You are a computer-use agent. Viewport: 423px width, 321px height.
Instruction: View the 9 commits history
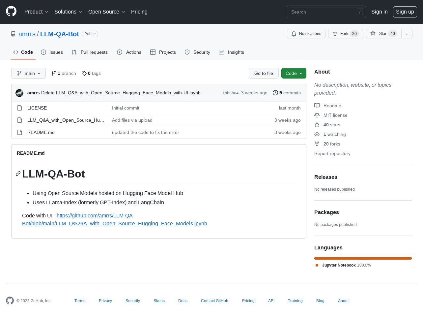click(x=287, y=93)
